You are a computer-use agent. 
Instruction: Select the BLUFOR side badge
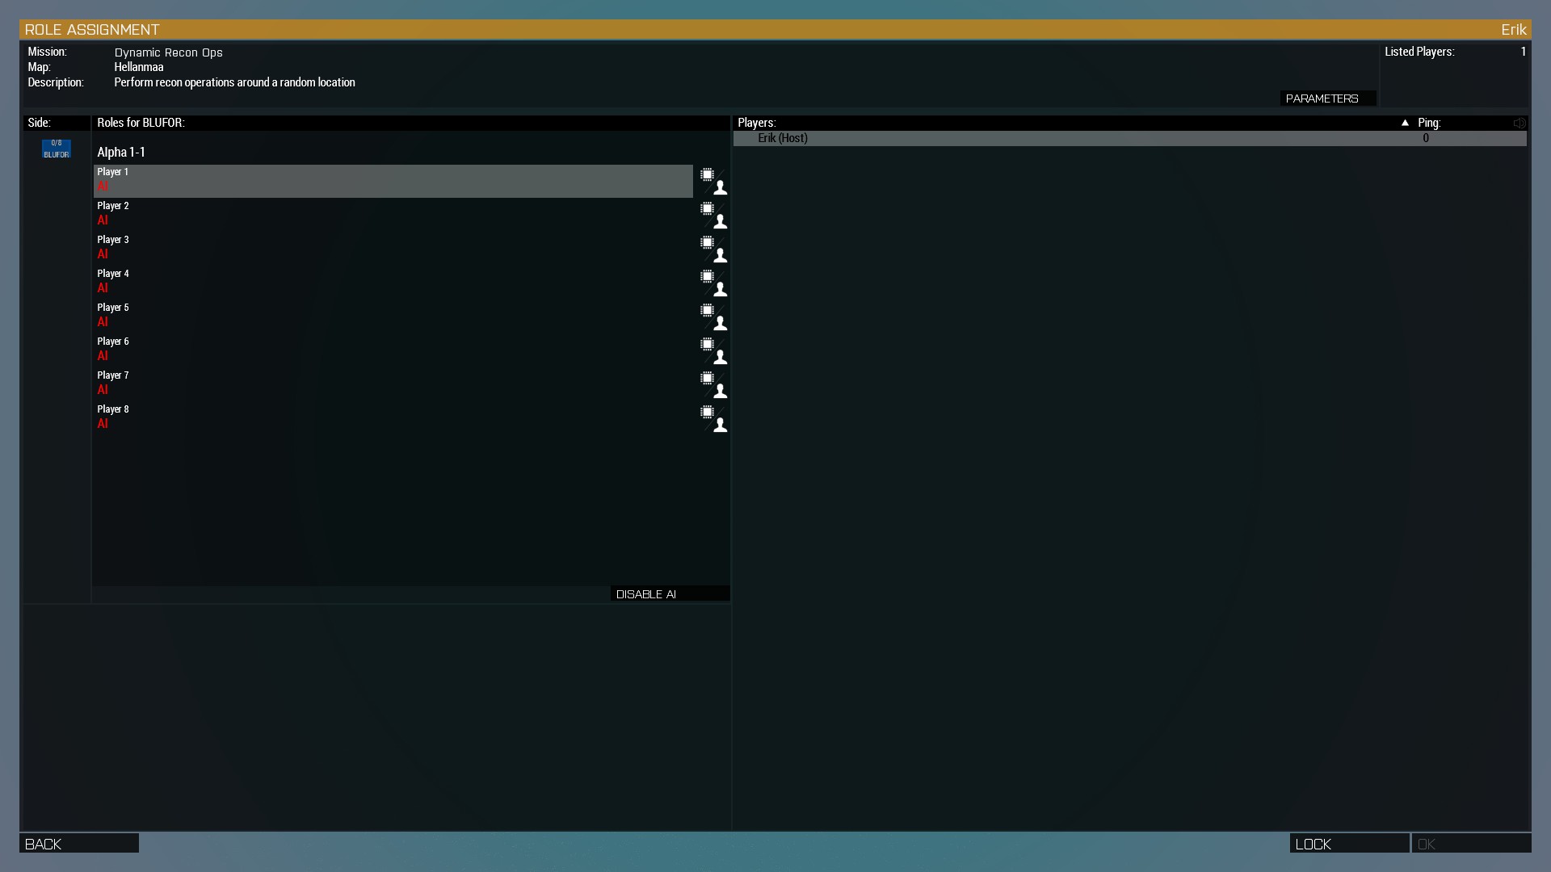57,149
